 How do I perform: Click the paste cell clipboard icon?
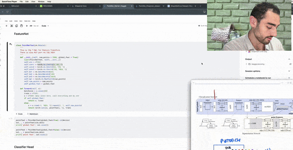tap(21, 26)
